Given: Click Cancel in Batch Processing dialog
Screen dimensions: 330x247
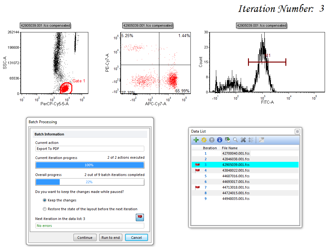Looking at the screenshot, I should pos(136,238).
